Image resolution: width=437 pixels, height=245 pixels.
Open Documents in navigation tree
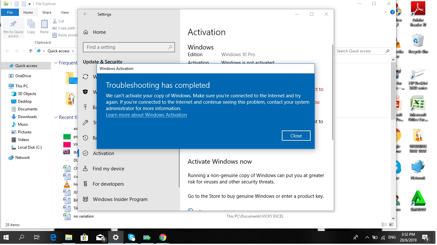[x=28, y=109]
